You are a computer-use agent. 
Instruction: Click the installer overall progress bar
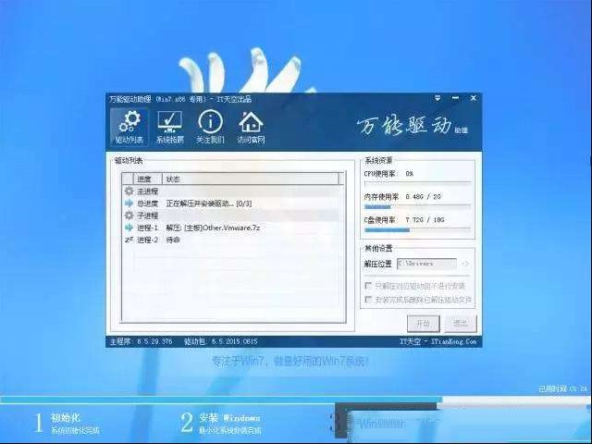pyautogui.click(x=296, y=400)
